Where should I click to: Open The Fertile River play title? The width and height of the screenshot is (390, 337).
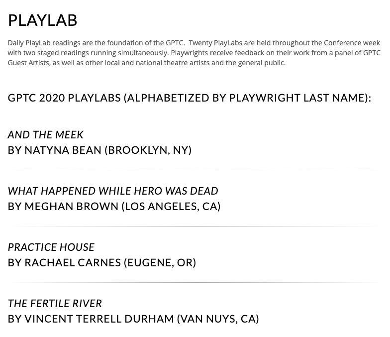pyautogui.click(x=55, y=304)
